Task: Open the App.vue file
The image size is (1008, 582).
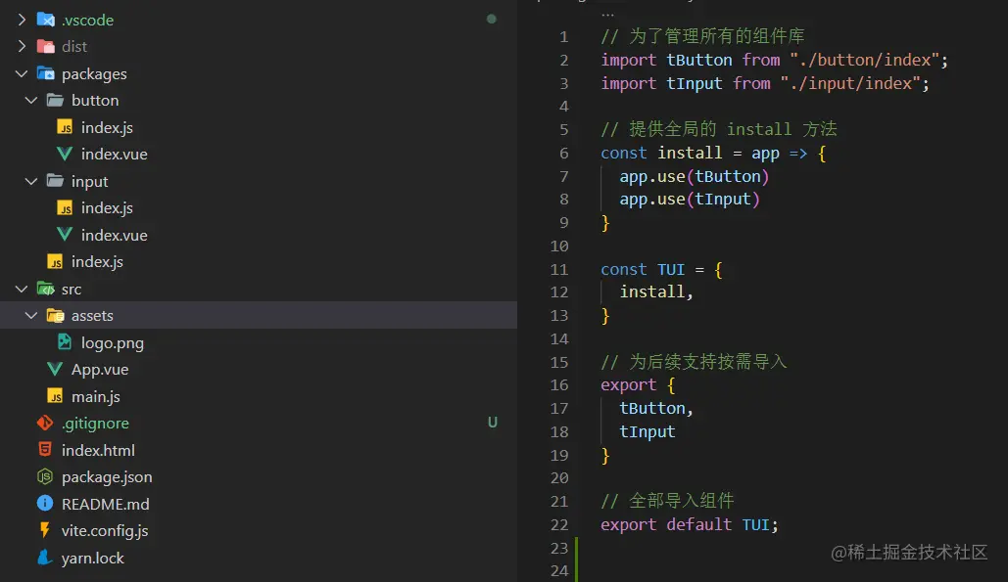Action: pos(100,370)
